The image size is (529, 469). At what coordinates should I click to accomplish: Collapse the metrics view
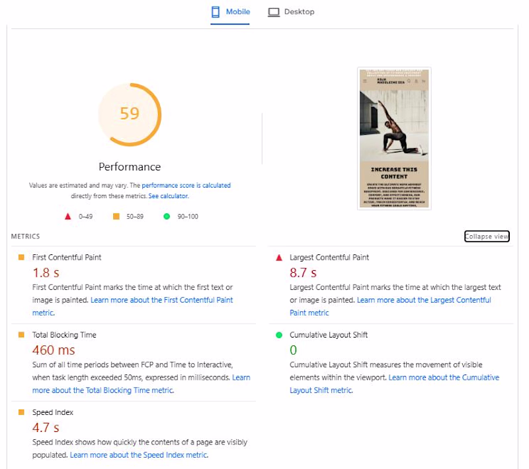pos(487,236)
